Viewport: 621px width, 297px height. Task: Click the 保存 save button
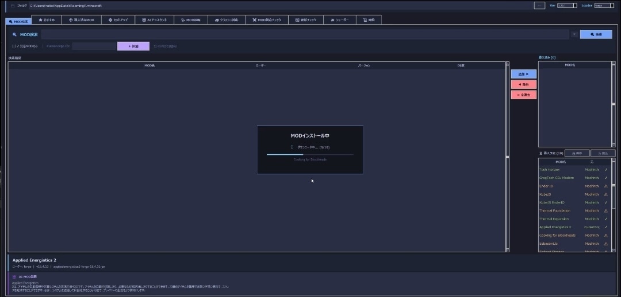coord(577,153)
